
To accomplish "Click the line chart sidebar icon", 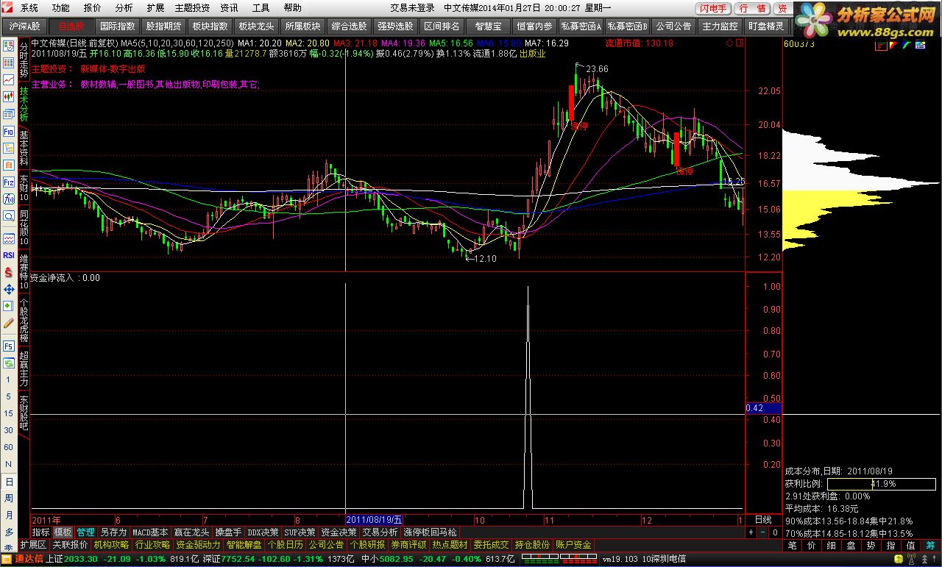I will [x=8, y=79].
